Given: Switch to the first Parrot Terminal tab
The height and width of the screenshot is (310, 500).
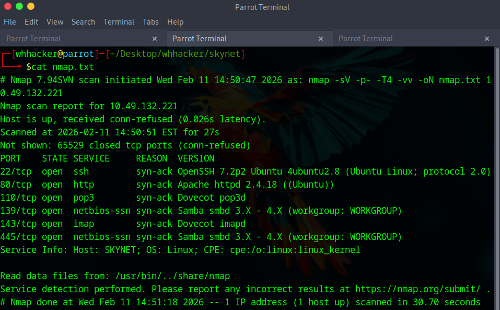Looking at the screenshot, I should tap(83, 39).
